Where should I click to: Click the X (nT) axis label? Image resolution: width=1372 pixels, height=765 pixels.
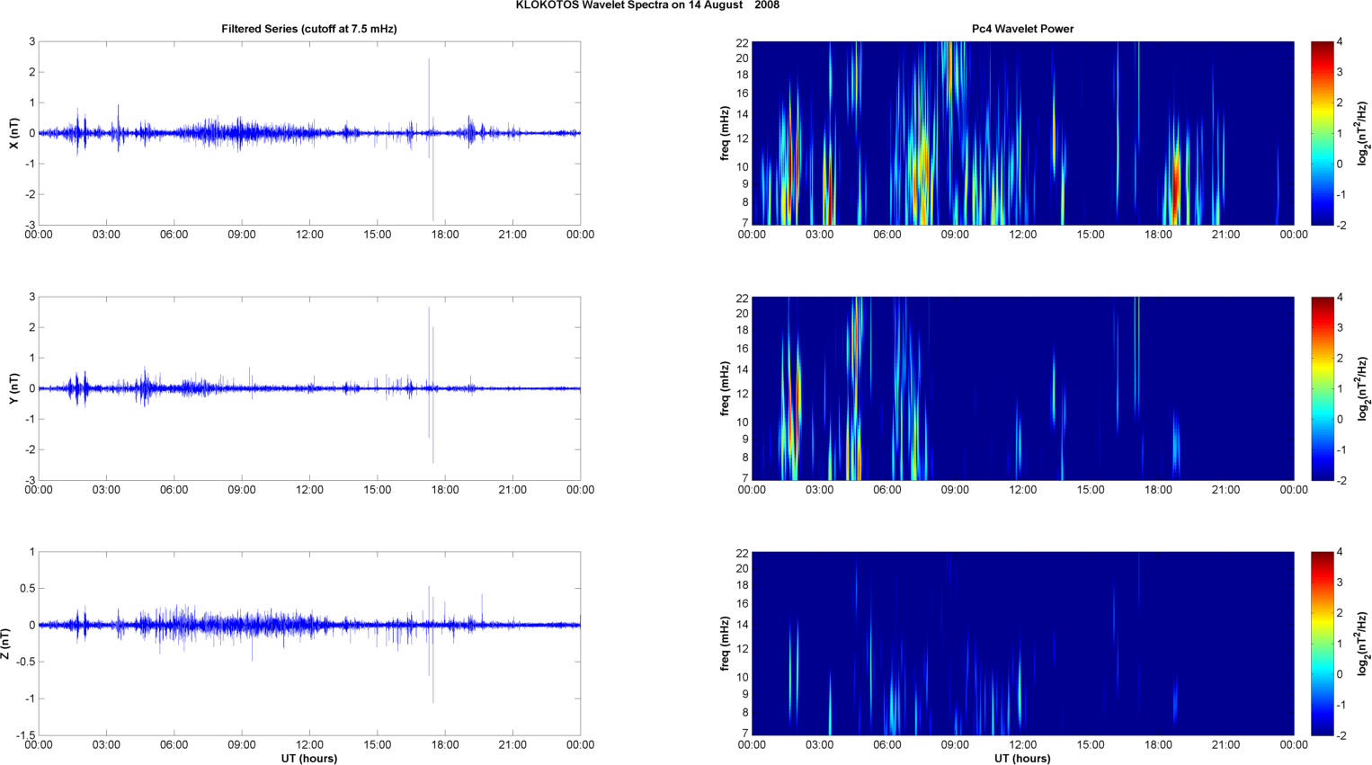13,133
